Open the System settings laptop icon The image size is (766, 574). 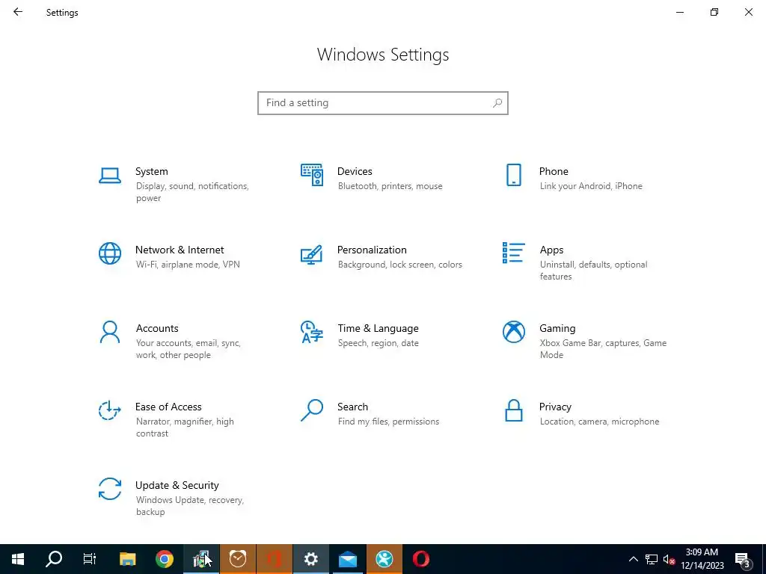point(110,175)
